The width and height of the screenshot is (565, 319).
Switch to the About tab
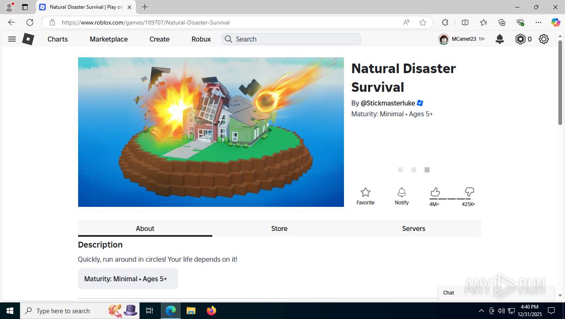(x=145, y=228)
